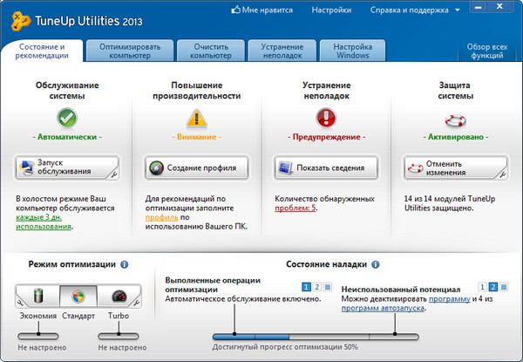The height and width of the screenshot is (362, 523).
Task: Open list view of Выполненные операции оптимизации
Action: pyautogui.click(x=329, y=286)
